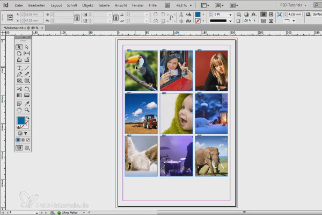Viewport: 322px width, 215px height.
Task: Open Adobe Bridge via Br icon
Action: click(x=167, y=5)
